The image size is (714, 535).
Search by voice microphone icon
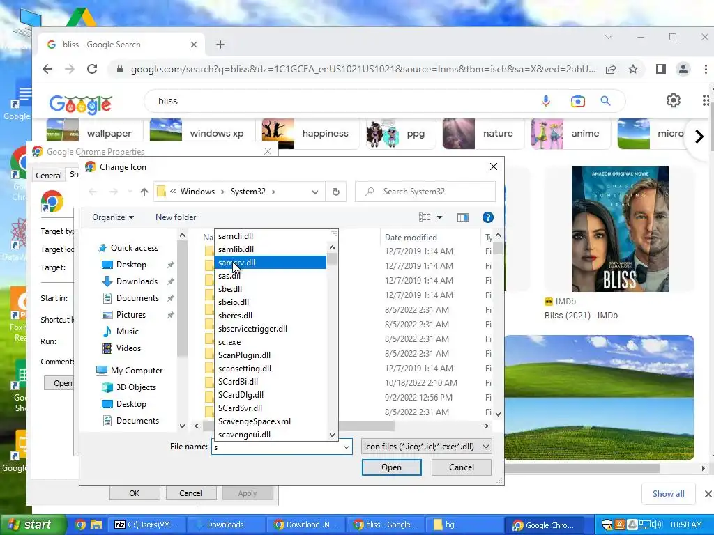coord(545,101)
